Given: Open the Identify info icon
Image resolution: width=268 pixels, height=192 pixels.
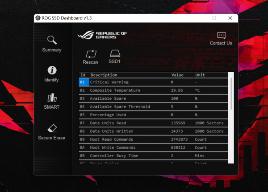Looking at the screenshot, I should [x=52, y=70].
